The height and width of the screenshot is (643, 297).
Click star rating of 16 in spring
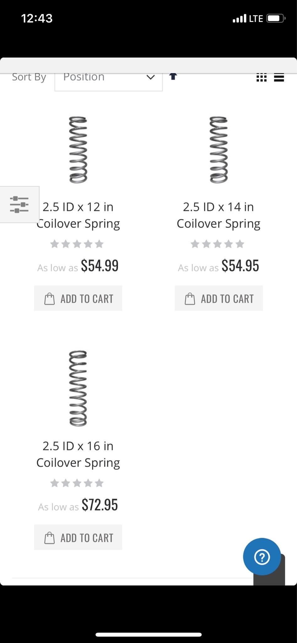[77, 483]
